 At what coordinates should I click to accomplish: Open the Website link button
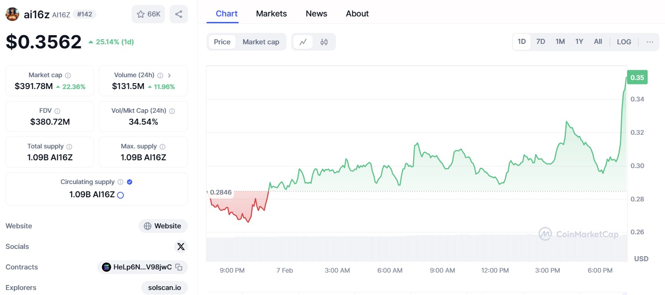tap(163, 226)
